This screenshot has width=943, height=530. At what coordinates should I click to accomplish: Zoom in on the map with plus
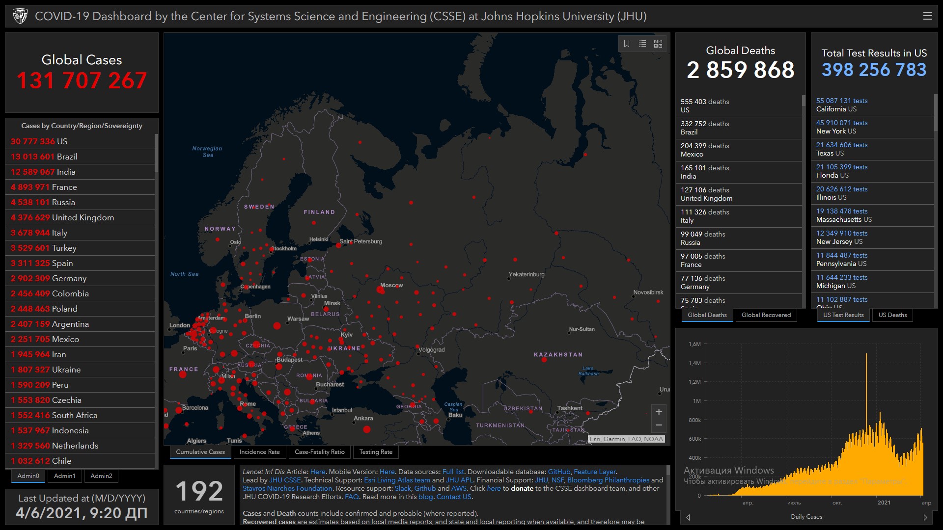point(659,412)
